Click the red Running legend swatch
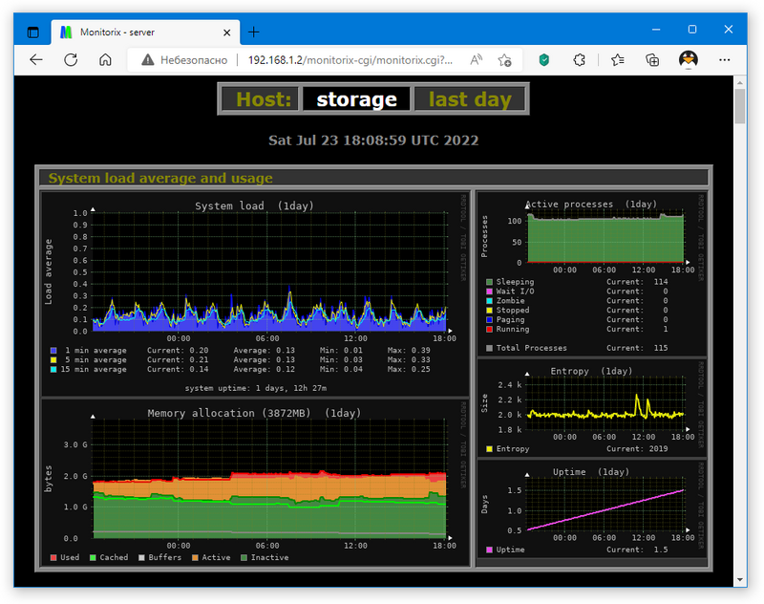 (x=489, y=329)
